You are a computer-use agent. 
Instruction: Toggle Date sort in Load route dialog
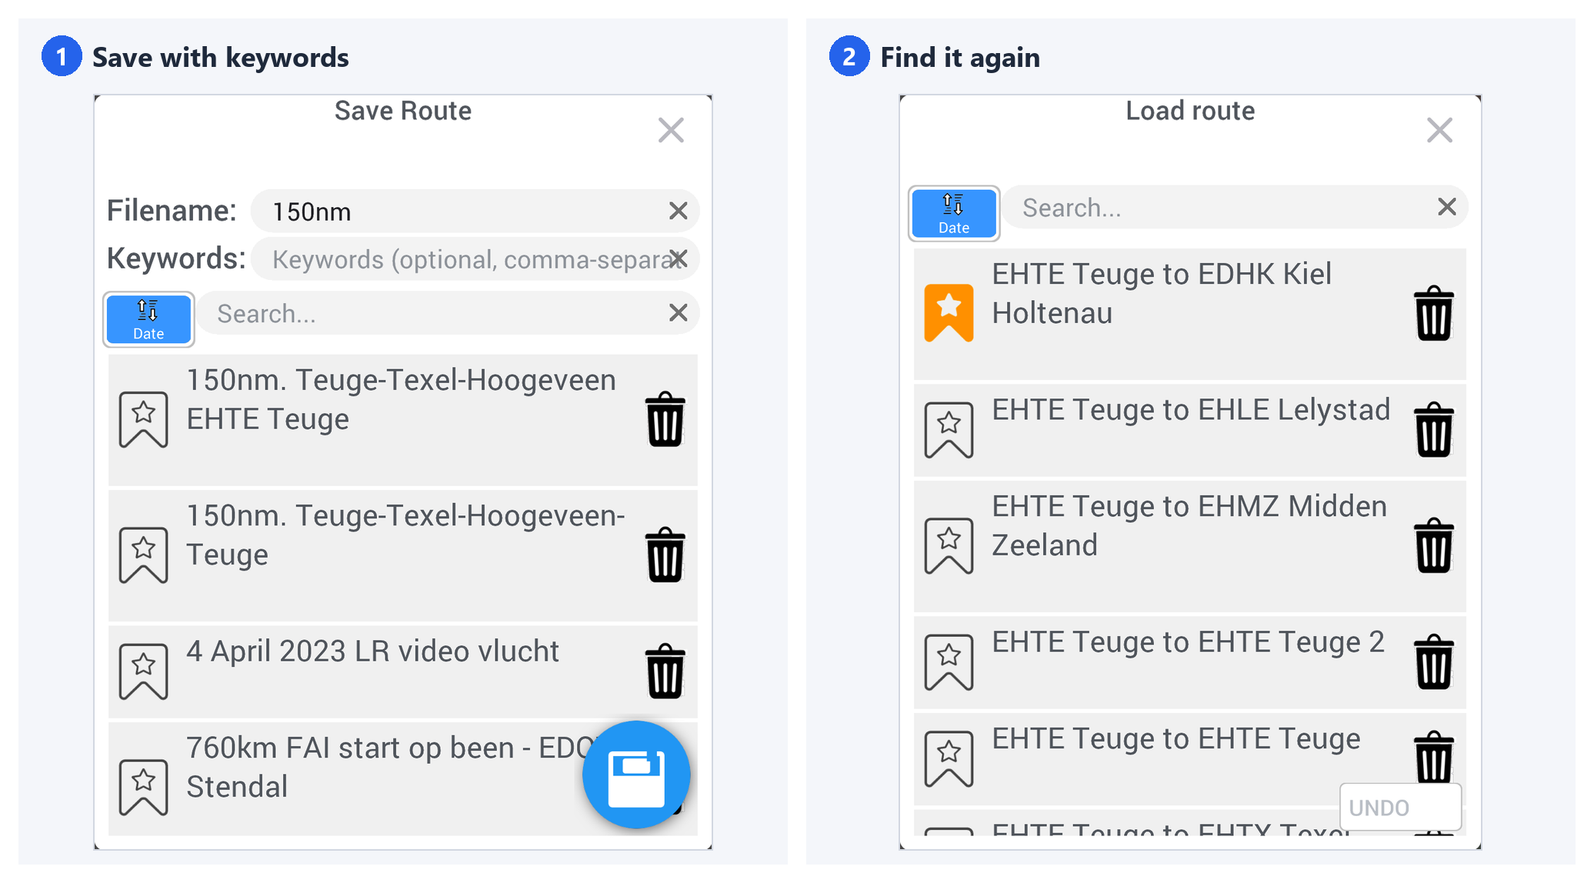coord(954,213)
